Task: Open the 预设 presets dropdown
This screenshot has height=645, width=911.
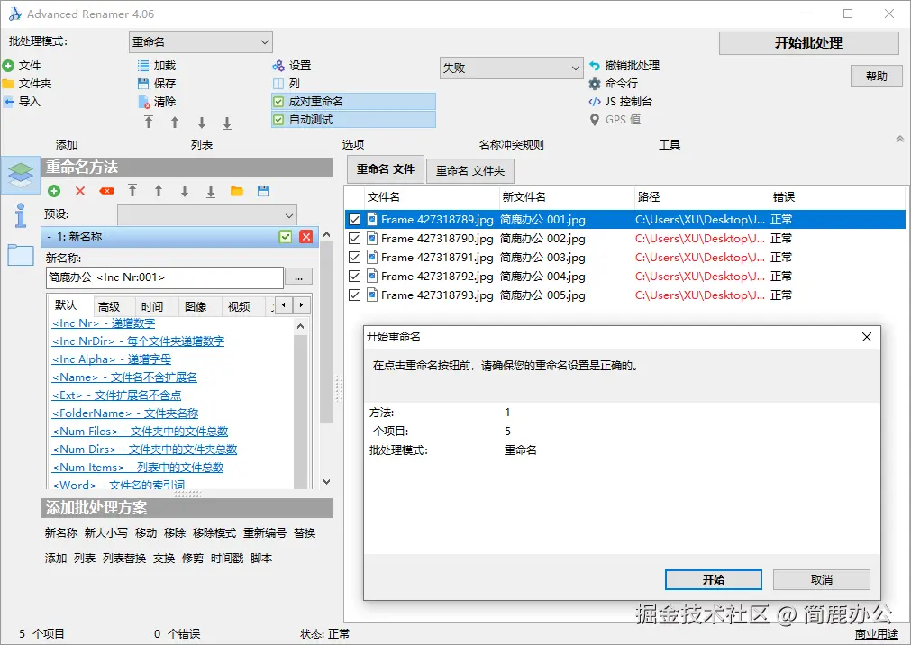Action: [x=207, y=215]
